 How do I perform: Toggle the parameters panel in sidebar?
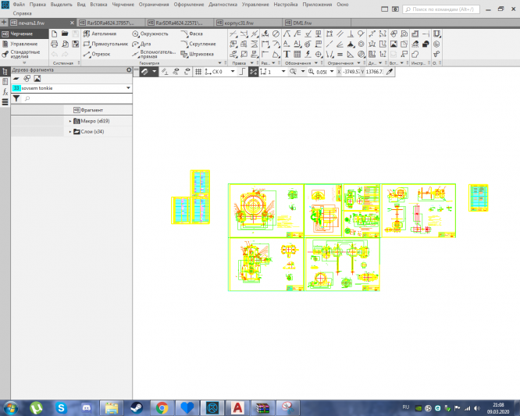5,81
